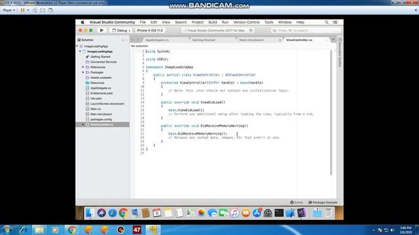Image resolution: width=419 pixels, height=235 pixels.
Task: Open the Notification Center list icon
Action: [x=335, y=22]
